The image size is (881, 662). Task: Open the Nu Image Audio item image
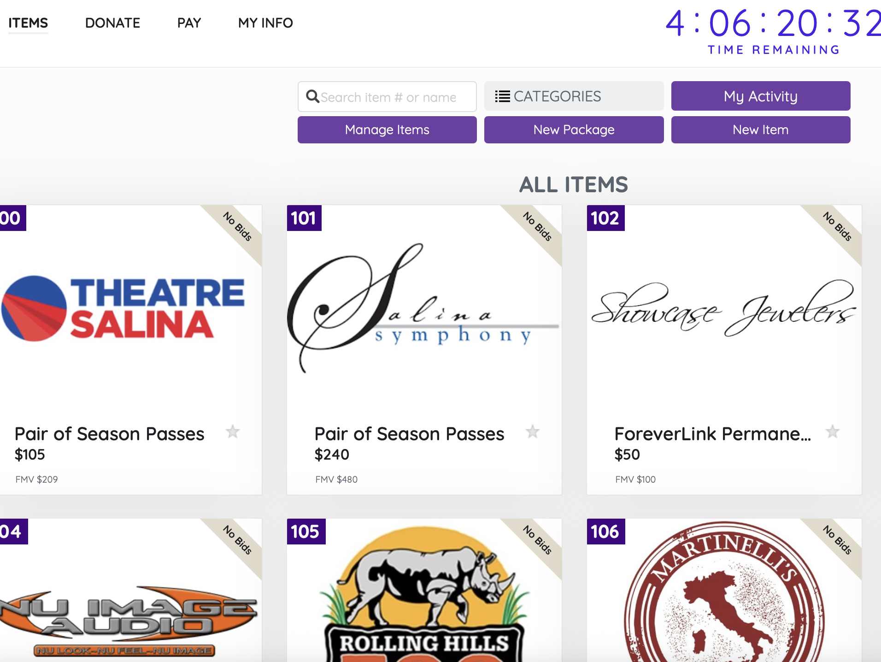[129, 621]
